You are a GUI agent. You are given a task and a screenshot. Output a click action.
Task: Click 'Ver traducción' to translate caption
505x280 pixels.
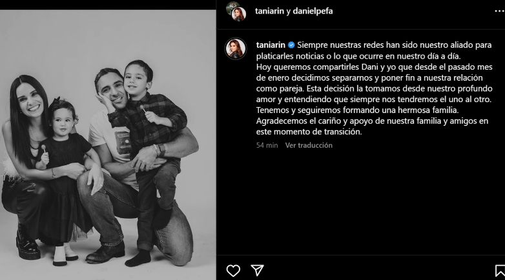pos(309,145)
